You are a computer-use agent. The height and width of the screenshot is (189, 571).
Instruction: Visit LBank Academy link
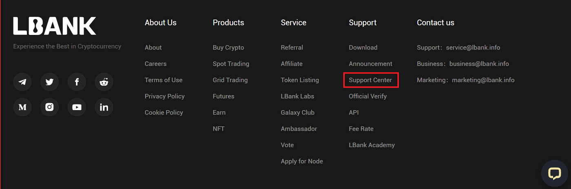[372, 145]
